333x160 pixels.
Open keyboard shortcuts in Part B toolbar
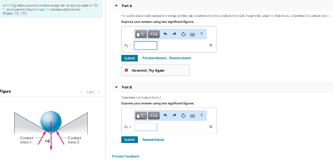193,116
